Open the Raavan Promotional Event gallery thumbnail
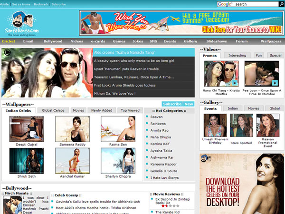Screen dimensions: 285x214 (268, 126)
